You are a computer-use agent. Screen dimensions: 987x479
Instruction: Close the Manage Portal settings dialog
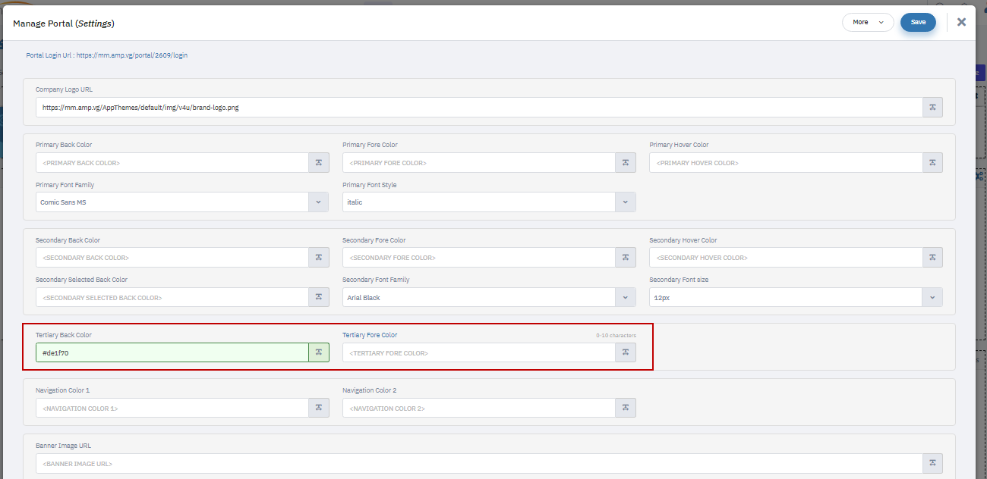[x=961, y=22]
